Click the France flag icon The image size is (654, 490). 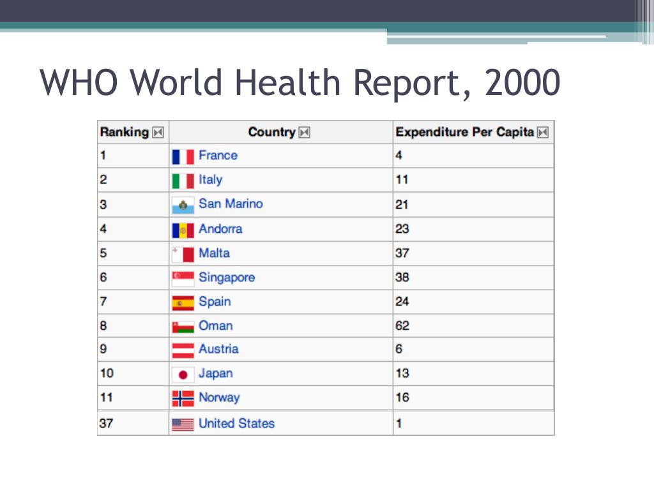(x=183, y=157)
